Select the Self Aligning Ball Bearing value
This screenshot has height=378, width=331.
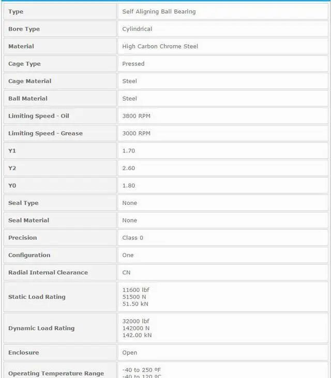pos(159,11)
